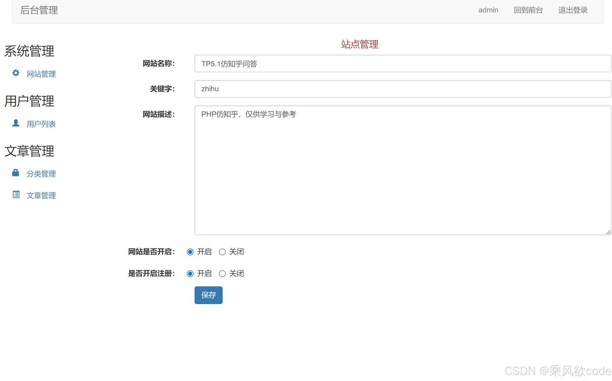Select 开启 for 是否开启注册

190,273
